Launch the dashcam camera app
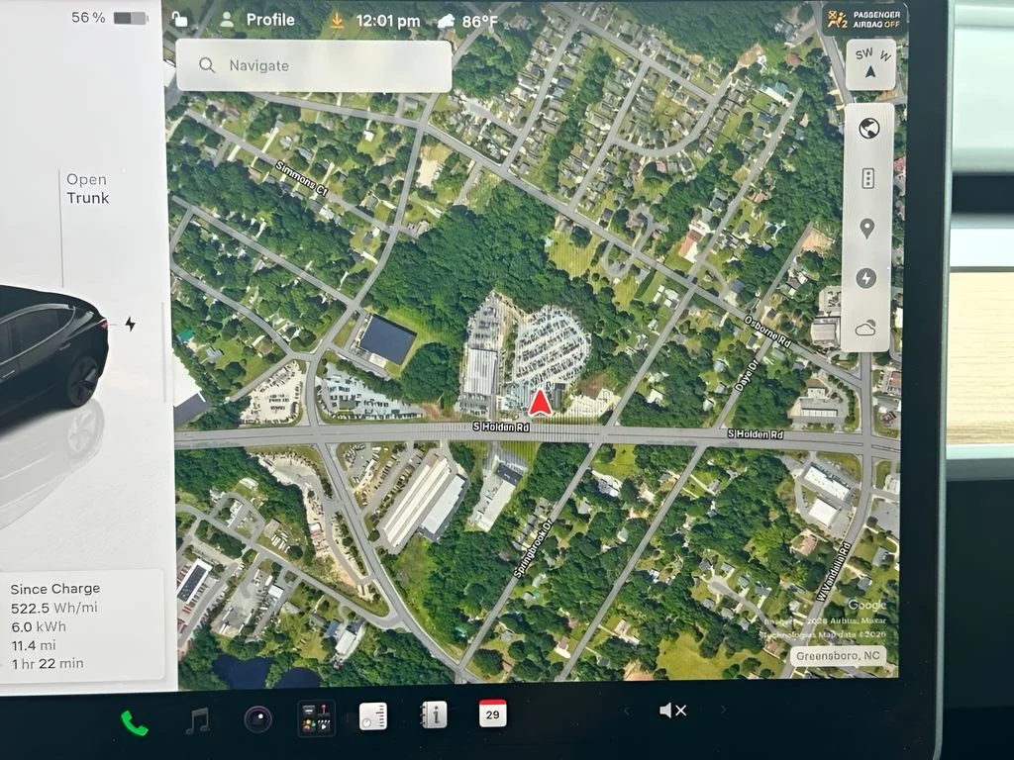The image size is (1014, 760). [258, 719]
